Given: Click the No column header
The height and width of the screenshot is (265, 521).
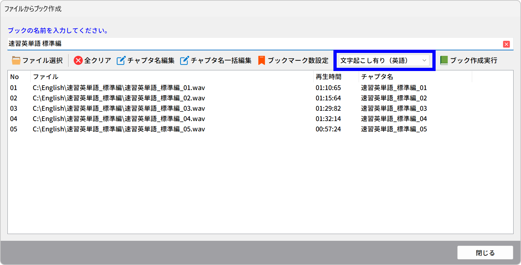Looking at the screenshot, I should [15, 77].
